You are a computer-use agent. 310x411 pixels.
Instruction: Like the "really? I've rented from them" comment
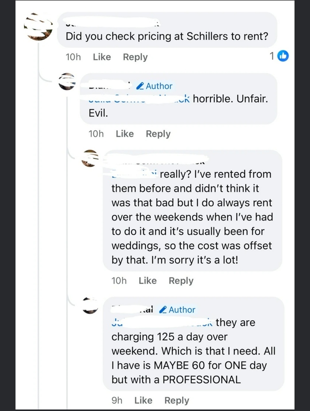147,281
